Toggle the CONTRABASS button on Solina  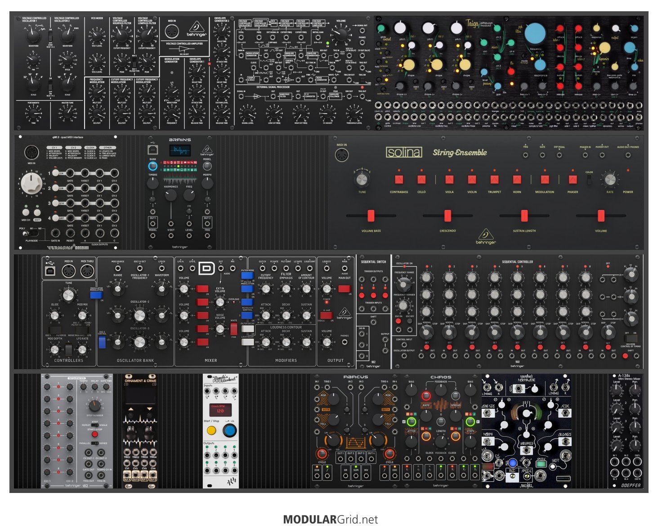(x=399, y=180)
